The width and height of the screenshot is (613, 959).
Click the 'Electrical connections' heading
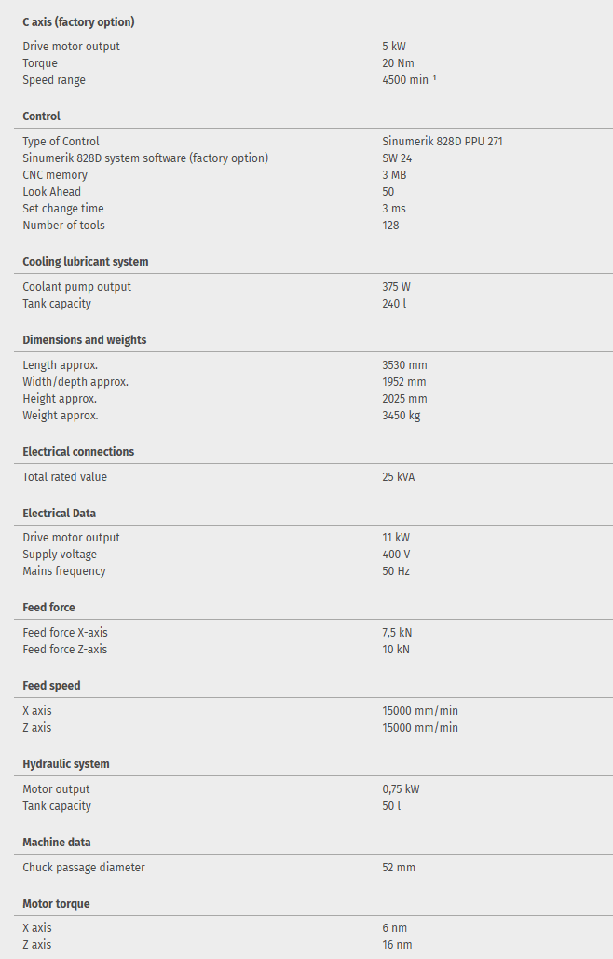point(78,452)
